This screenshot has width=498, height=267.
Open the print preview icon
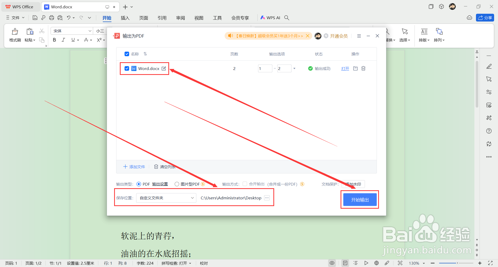click(60, 18)
